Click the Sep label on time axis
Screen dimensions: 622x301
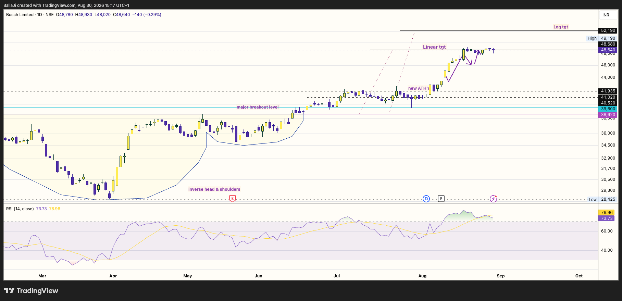coord(501,276)
